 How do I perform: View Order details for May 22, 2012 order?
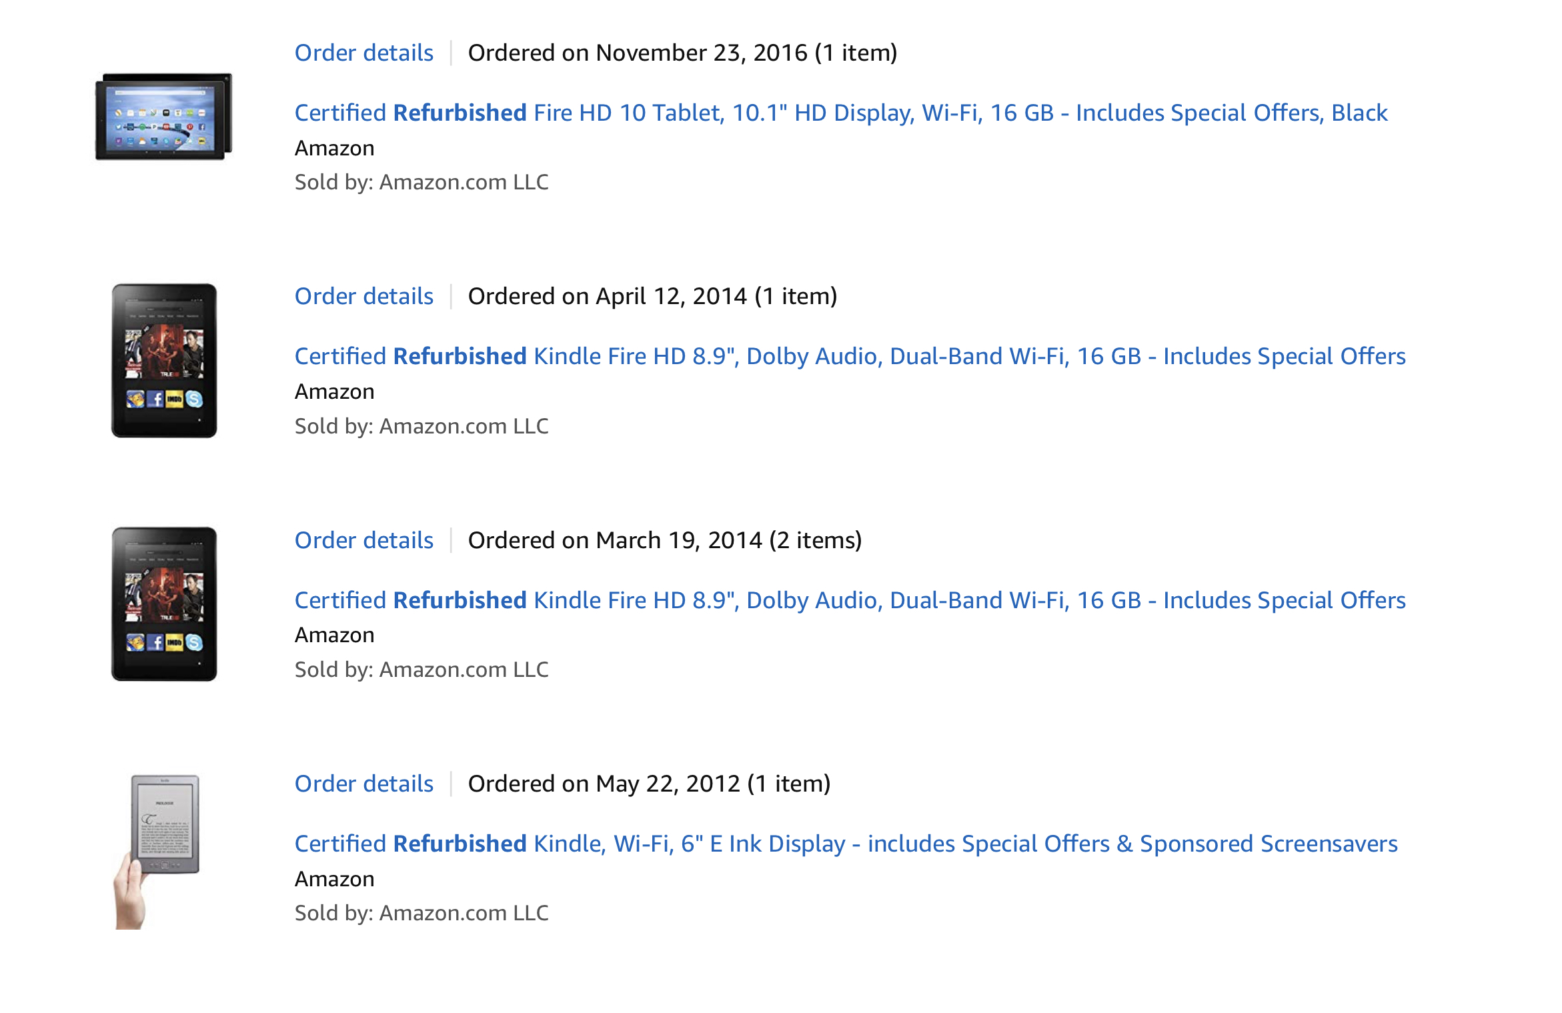click(x=364, y=784)
